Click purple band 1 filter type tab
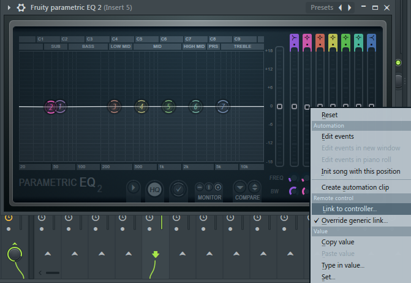The image size is (411, 283). tap(294, 42)
